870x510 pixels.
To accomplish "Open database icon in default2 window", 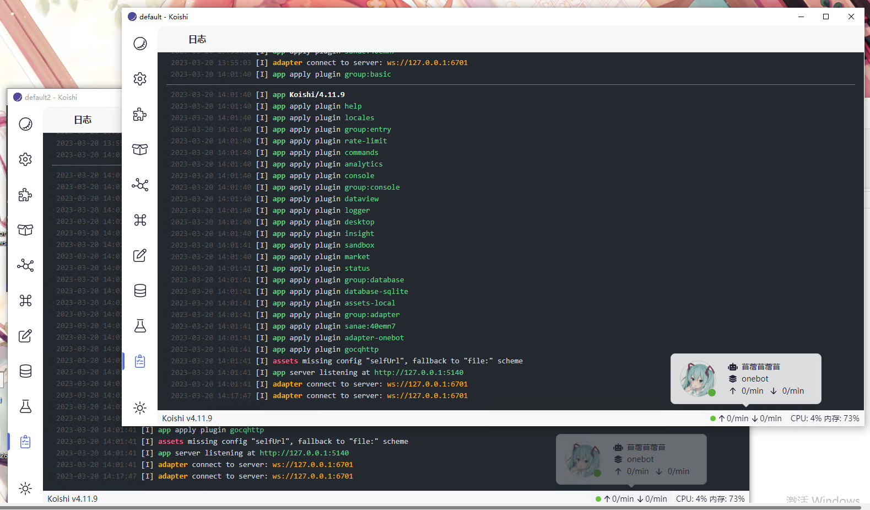I will [x=25, y=371].
